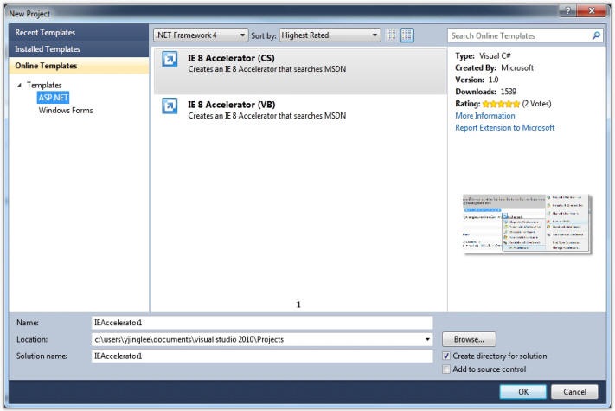This screenshot has width=615, height=411.
Task: Click the Browse... button
Action: coord(469,340)
